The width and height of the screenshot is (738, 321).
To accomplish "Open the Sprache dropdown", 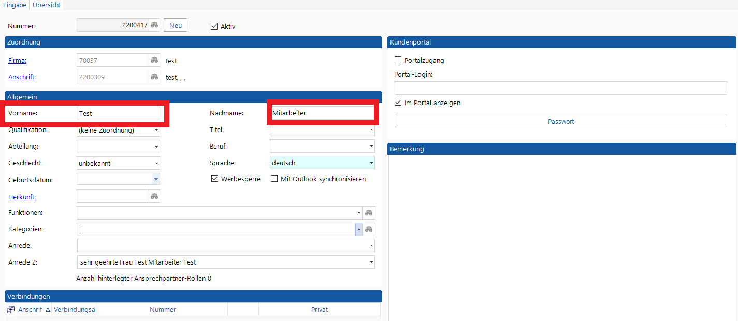I will click(371, 163).
